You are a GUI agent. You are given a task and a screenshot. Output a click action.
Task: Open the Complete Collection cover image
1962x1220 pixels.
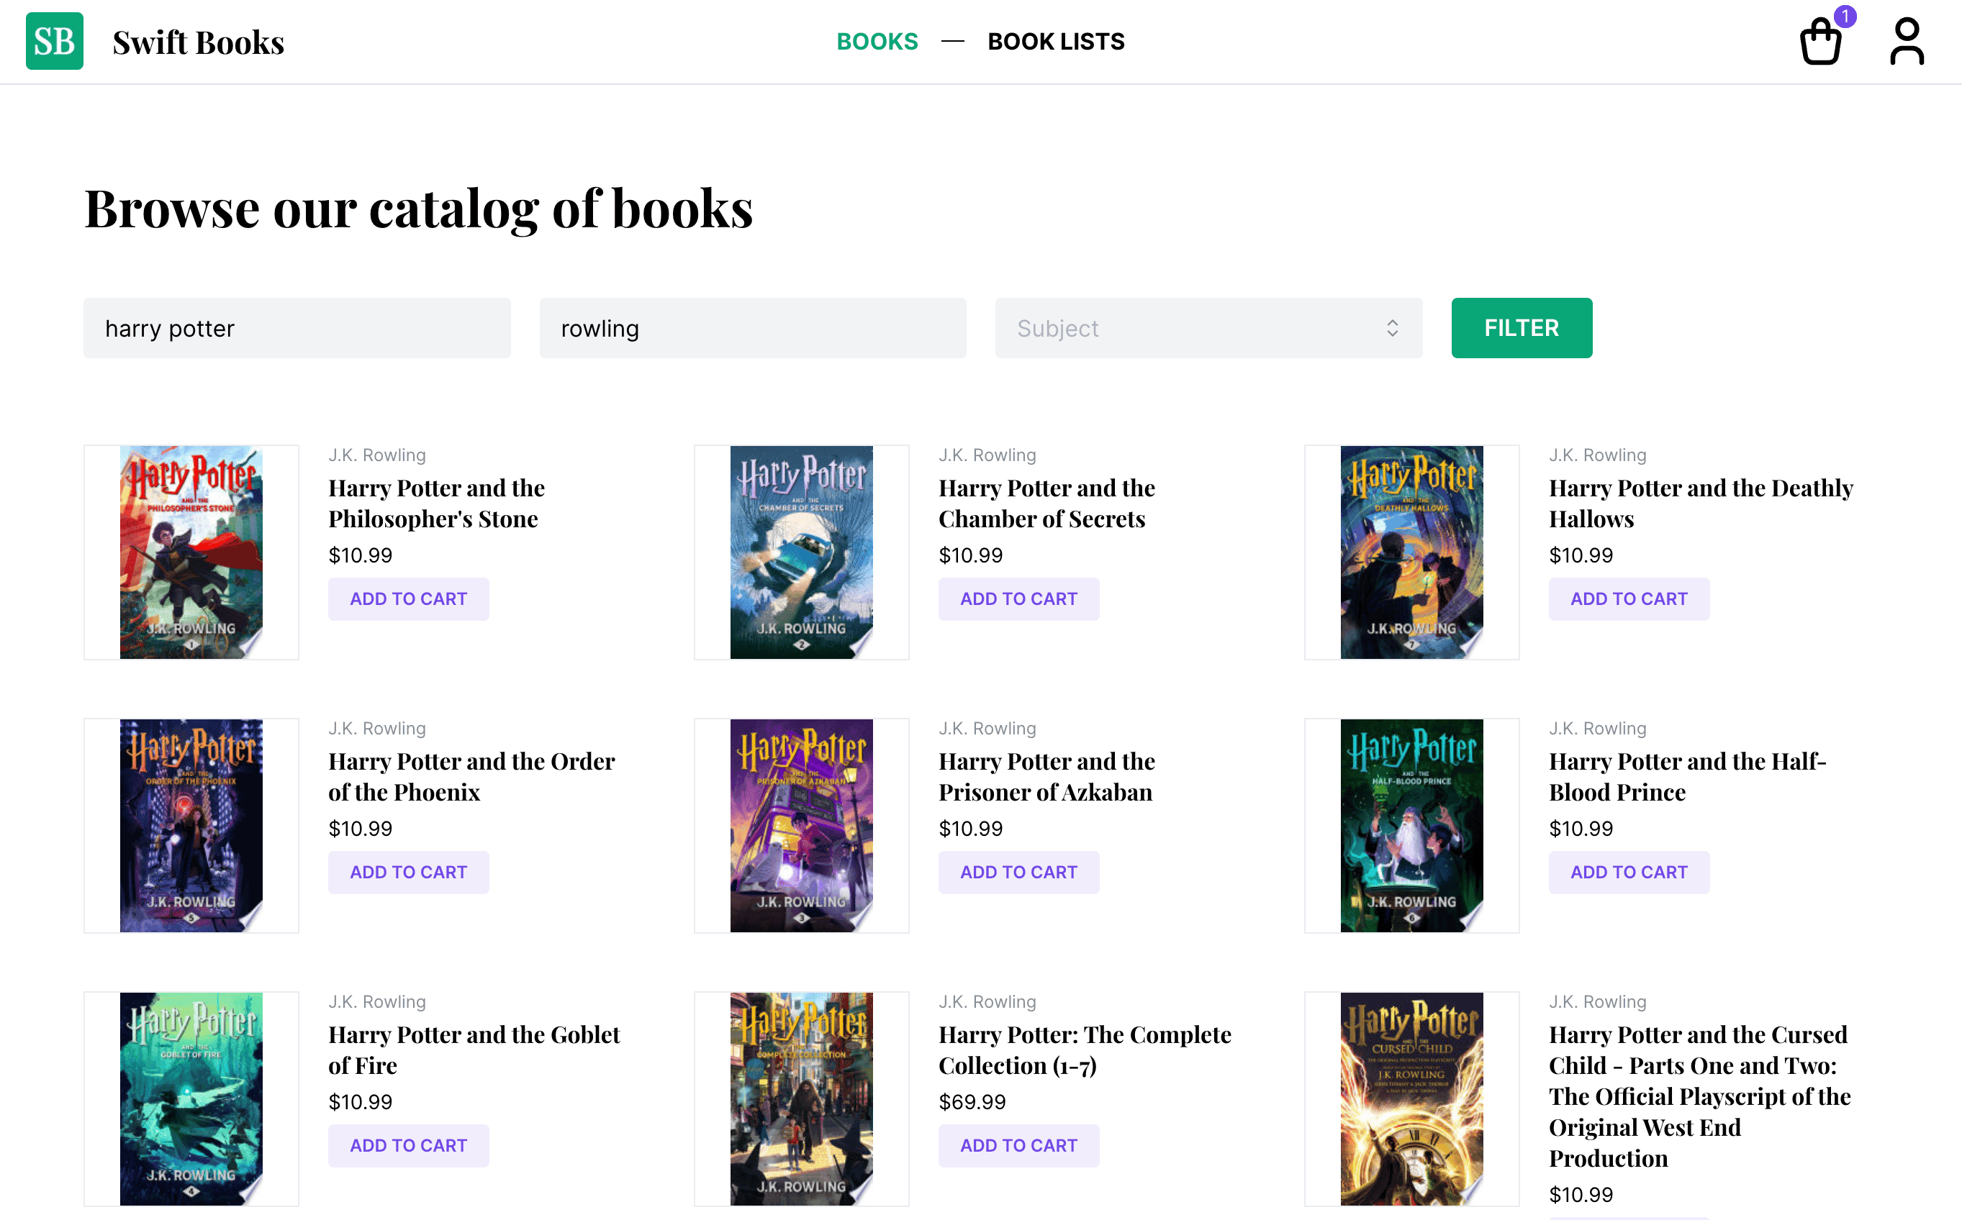801,1100
